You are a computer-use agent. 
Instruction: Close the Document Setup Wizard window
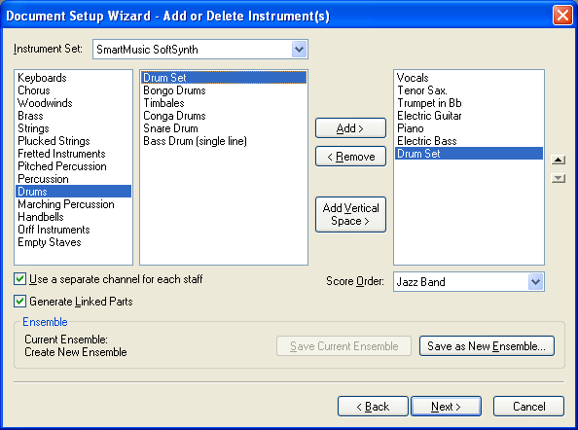[x=562, y=16]
